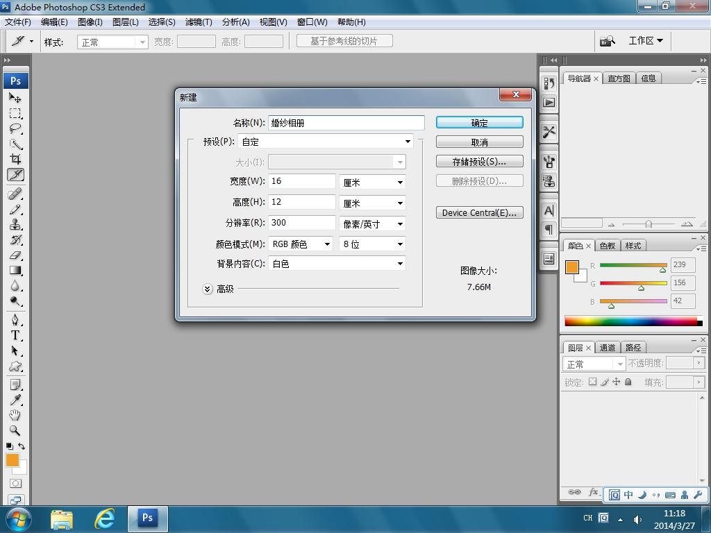This screenshot has height=533, width=711.
Task: Open the 文件(F) menu
Action: click(17, 22)
